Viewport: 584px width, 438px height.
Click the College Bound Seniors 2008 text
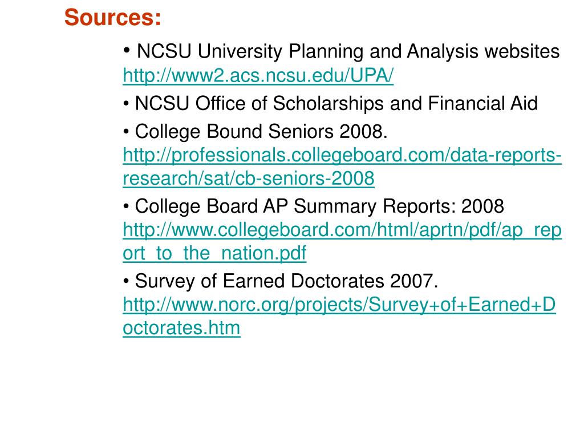coord(261,132)
